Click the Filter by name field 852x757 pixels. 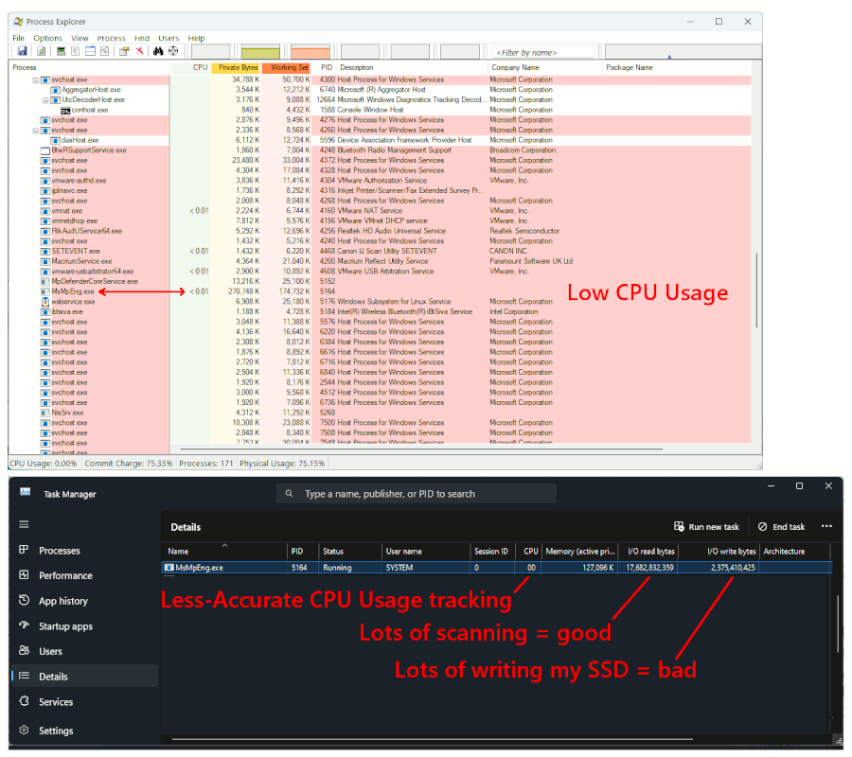[542, 53]
